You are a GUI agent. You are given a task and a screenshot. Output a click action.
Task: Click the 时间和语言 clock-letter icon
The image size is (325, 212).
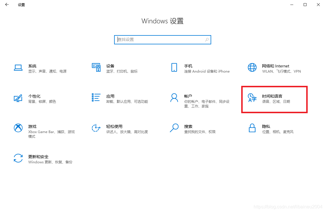coord(252,98)
